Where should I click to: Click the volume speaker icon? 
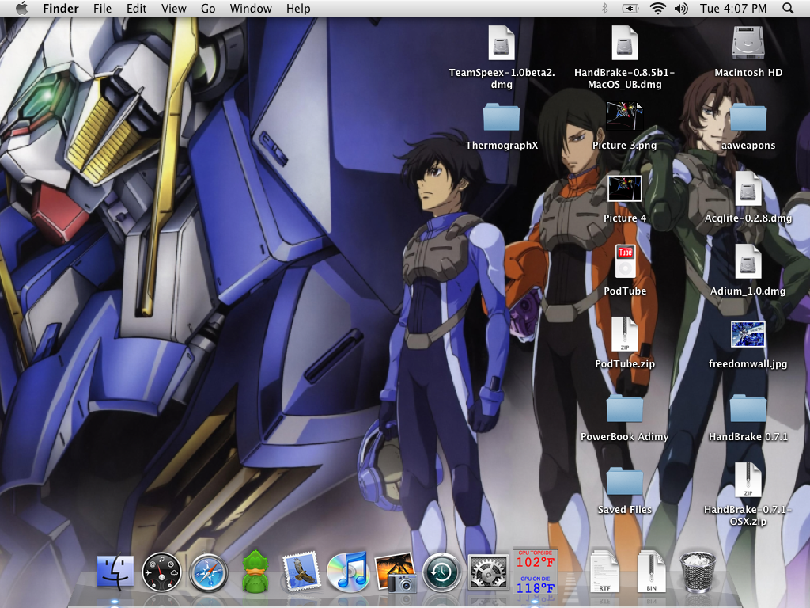tap(681, 8)
